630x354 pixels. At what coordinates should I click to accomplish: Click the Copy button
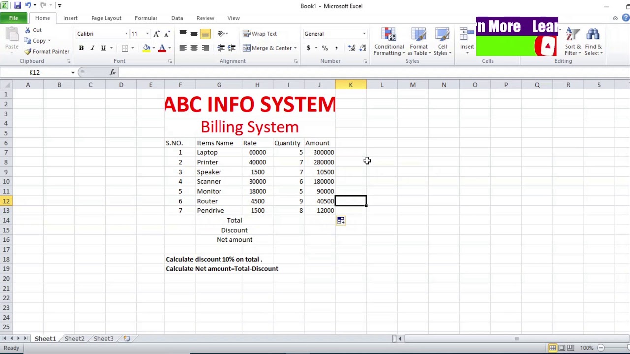click(37, 41)
